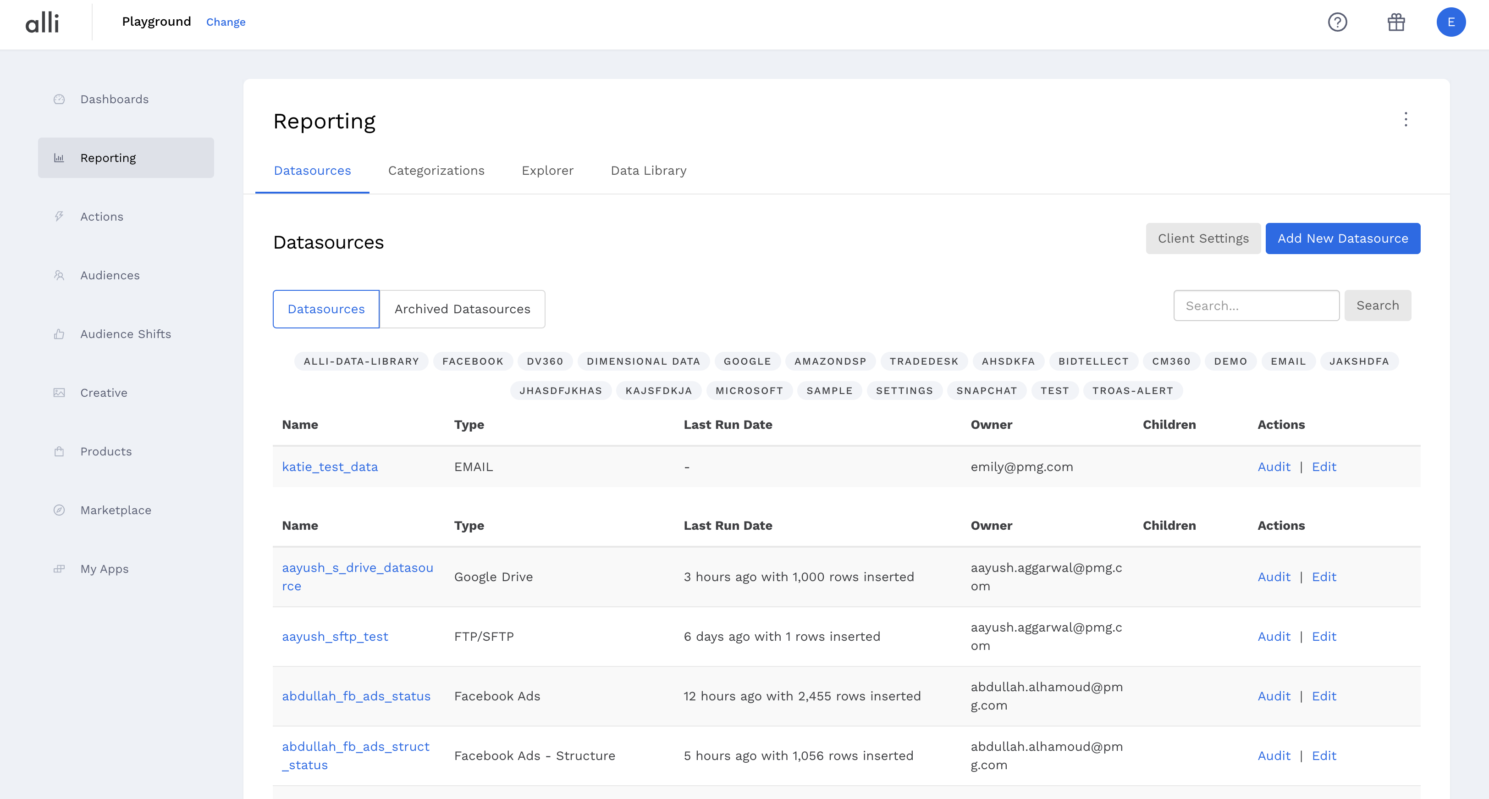Switch to Archived Datasources view
Screen dimensions: 1489x799
click(x=463, y=309)
